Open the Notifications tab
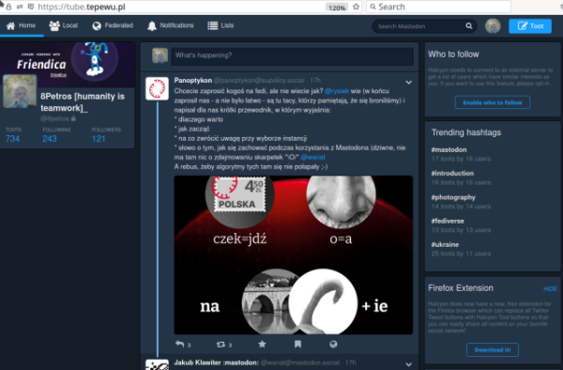Screen dimensions: 563x370 170,26
